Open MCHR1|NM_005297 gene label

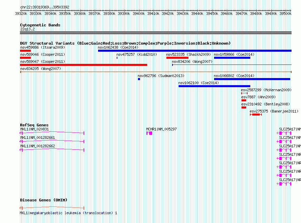161,129
